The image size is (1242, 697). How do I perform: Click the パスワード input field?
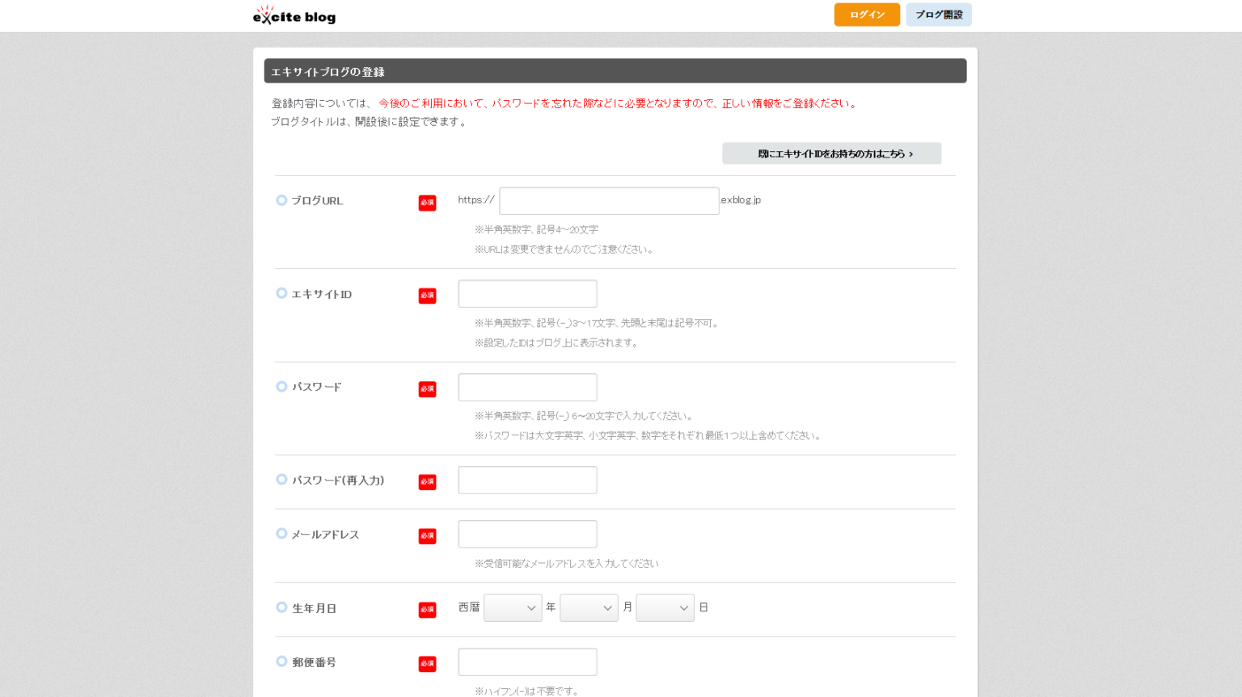point(527,387)
